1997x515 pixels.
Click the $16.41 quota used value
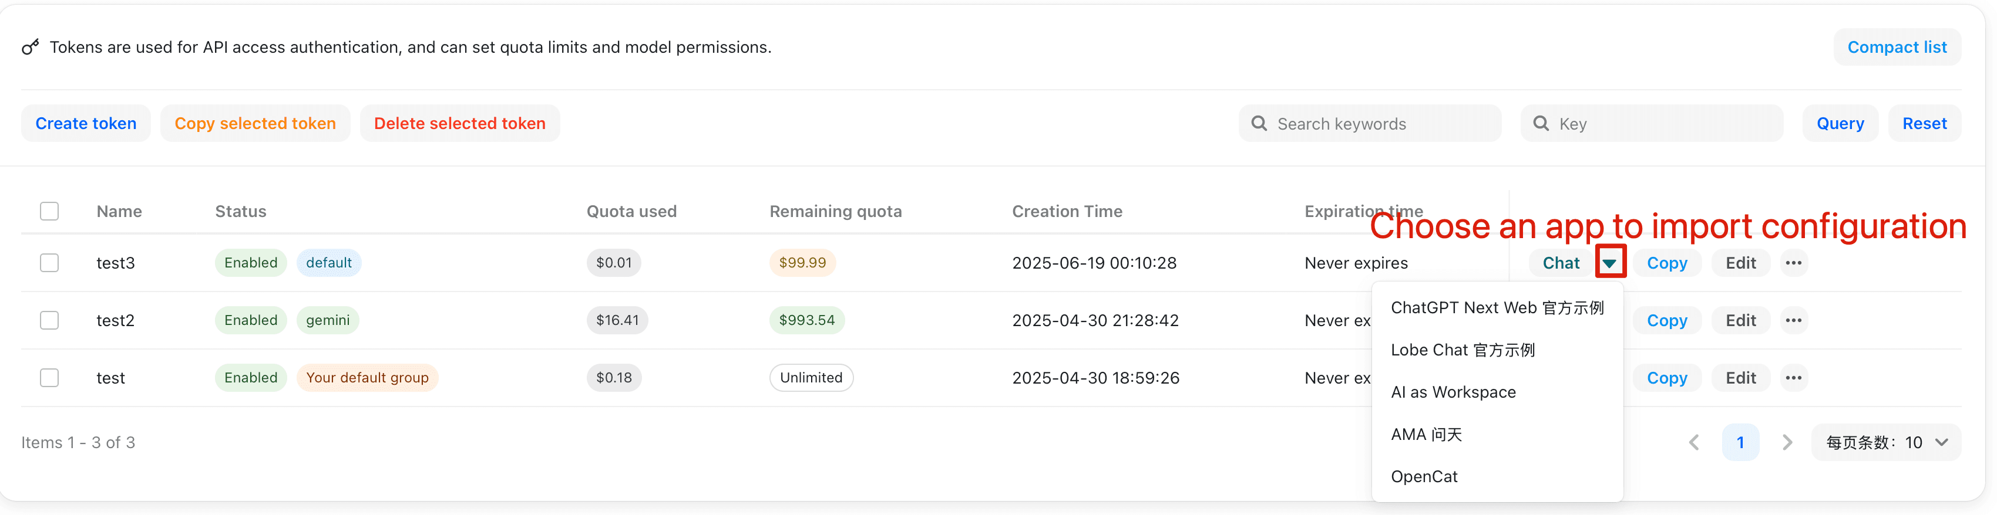(617, 321)
